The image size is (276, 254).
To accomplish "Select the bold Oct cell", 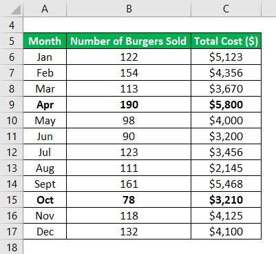I will coord(45,199).
